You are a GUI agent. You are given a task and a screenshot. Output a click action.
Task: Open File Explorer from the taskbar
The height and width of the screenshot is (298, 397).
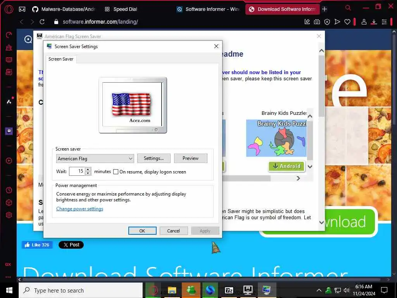tap(172, 290)
